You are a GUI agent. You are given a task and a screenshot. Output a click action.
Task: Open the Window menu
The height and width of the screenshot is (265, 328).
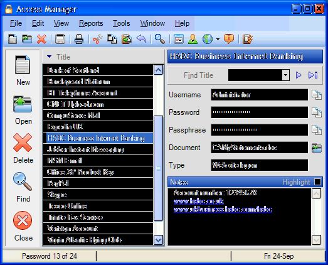tap(152, 23)
